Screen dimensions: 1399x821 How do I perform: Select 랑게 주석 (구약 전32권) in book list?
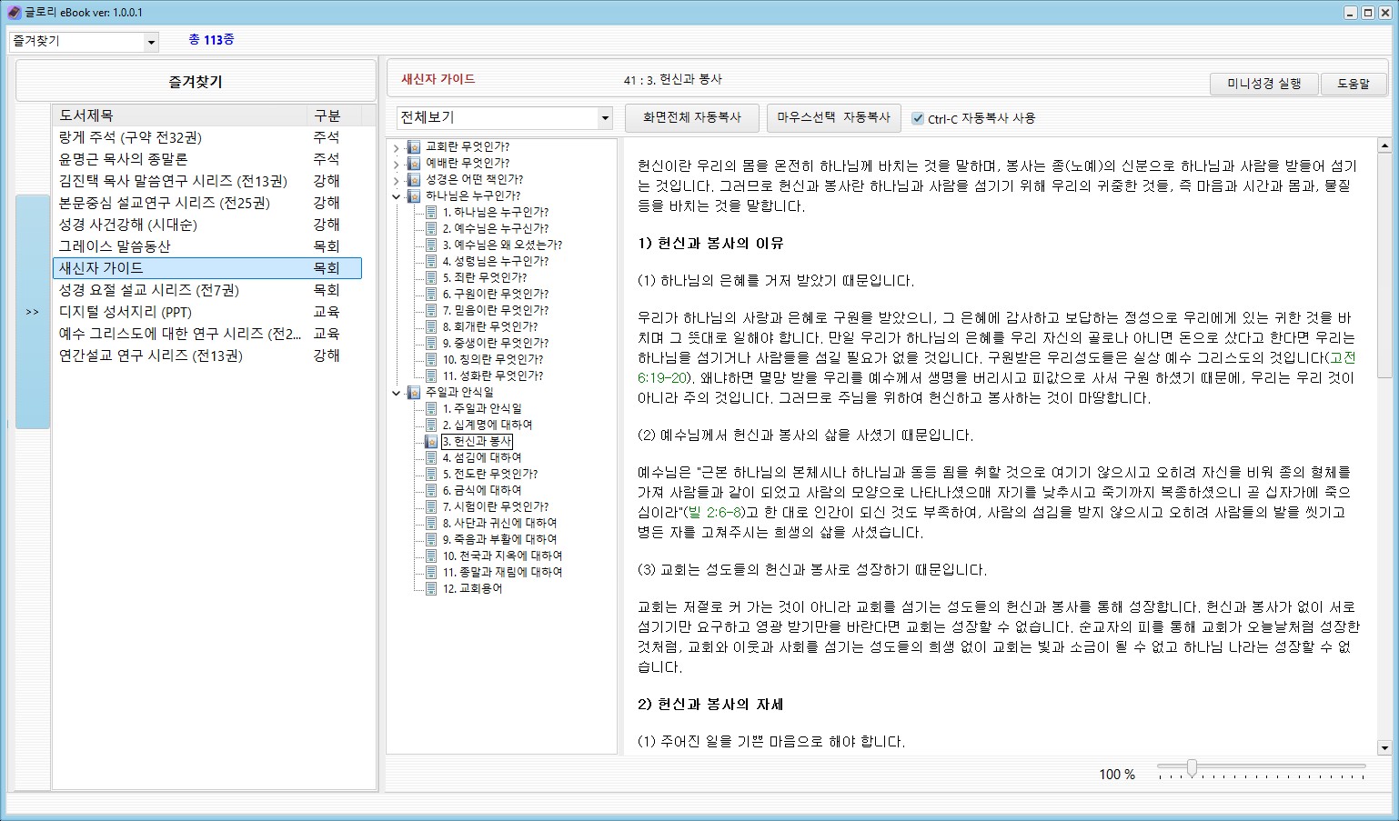[130, 137]
